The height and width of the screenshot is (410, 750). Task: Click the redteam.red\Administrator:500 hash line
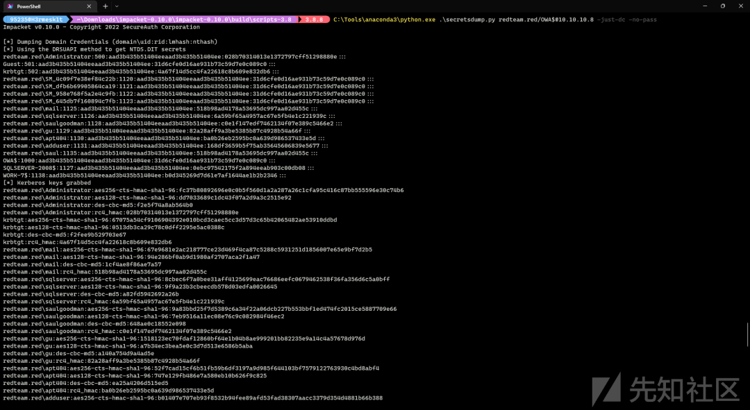tap(174, 57)
